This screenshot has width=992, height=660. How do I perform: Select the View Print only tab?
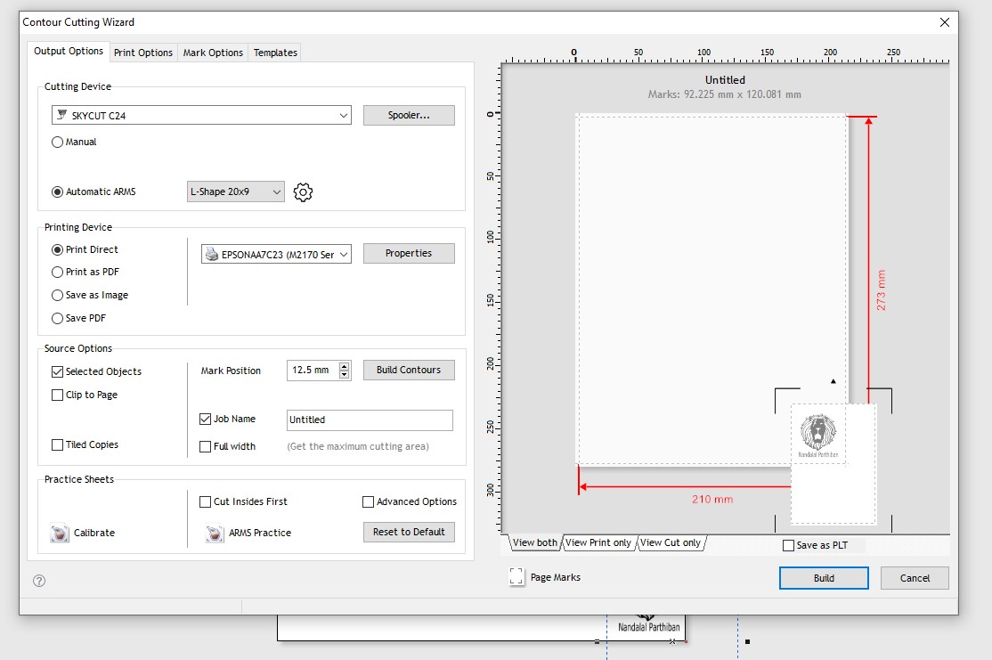pos(598,543)
